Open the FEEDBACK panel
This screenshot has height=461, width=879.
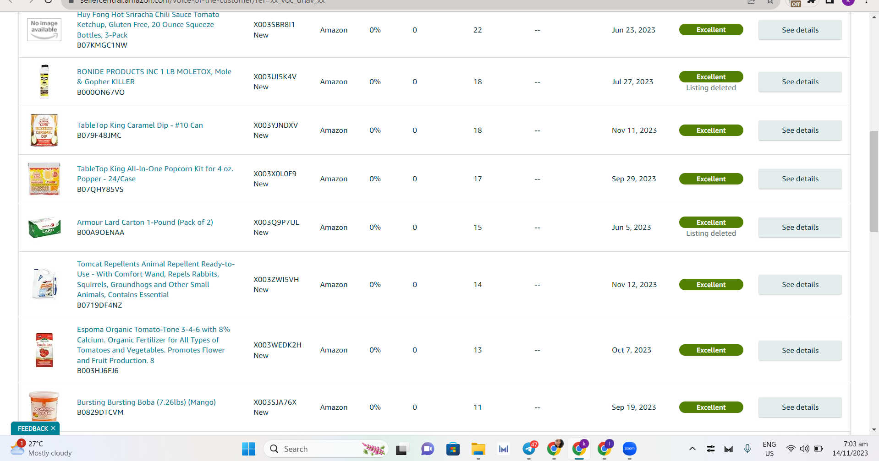[33, 428]
